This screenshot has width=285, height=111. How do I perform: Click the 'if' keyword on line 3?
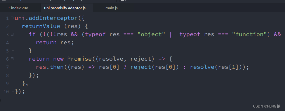[x=32, y=34]
